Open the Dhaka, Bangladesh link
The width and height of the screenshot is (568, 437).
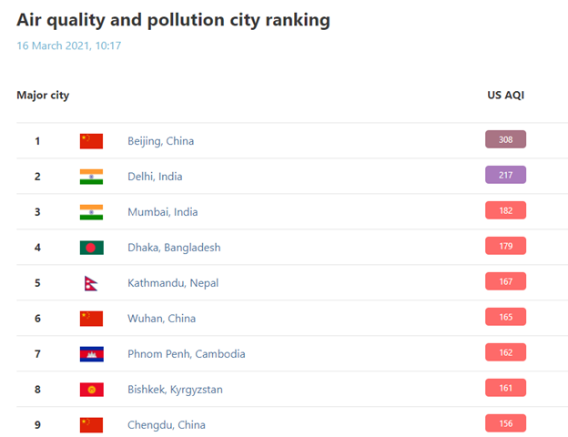174,248
